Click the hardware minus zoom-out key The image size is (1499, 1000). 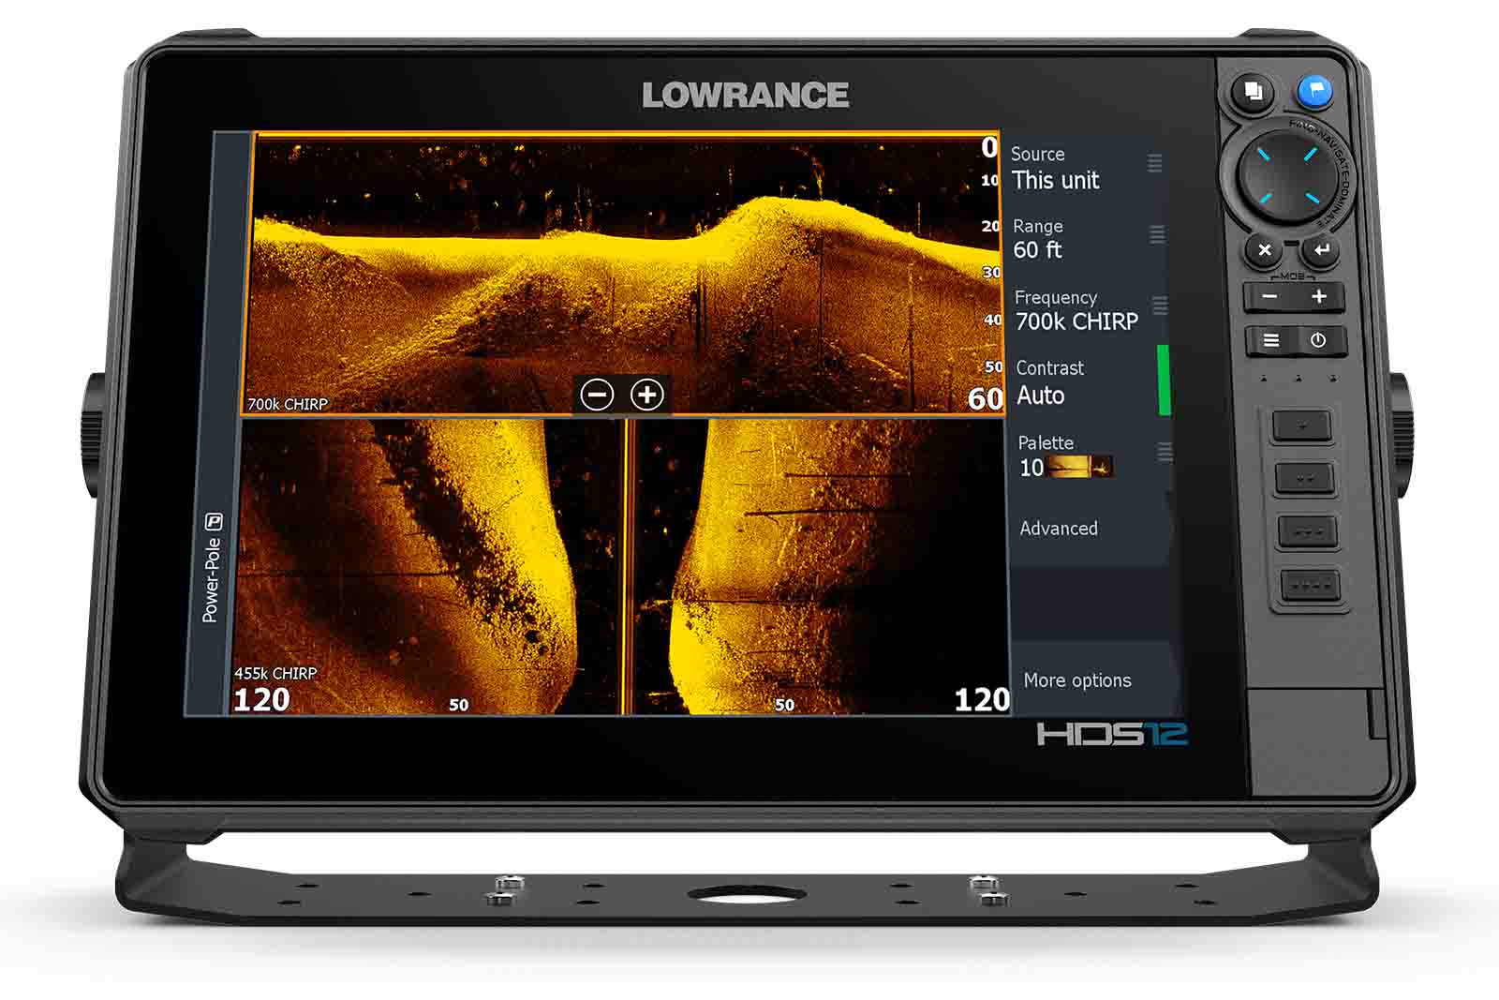click(1269, 297)
